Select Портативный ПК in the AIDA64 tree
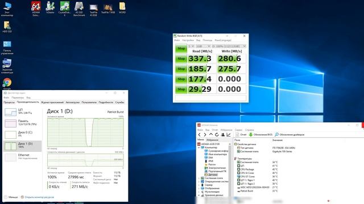Image resolution: width=364 pixels, height=204 pixels. (215, 171)
